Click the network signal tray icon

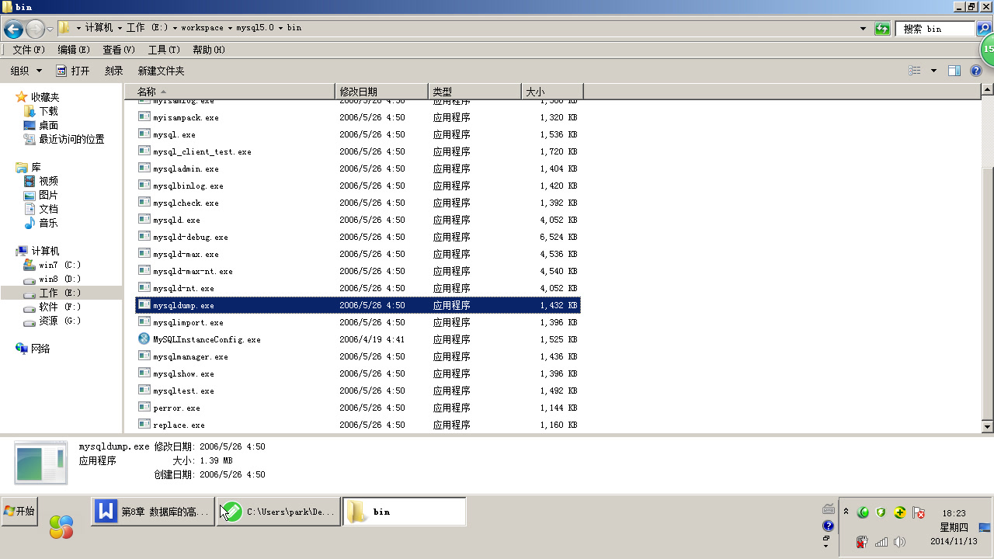(881, 541)
